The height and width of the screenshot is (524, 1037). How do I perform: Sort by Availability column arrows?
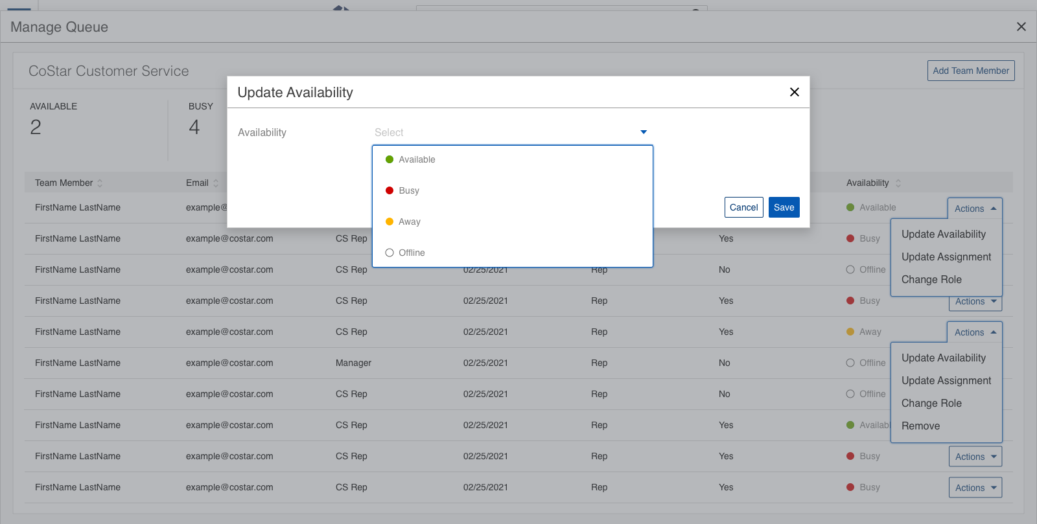[x=898, y=183]
